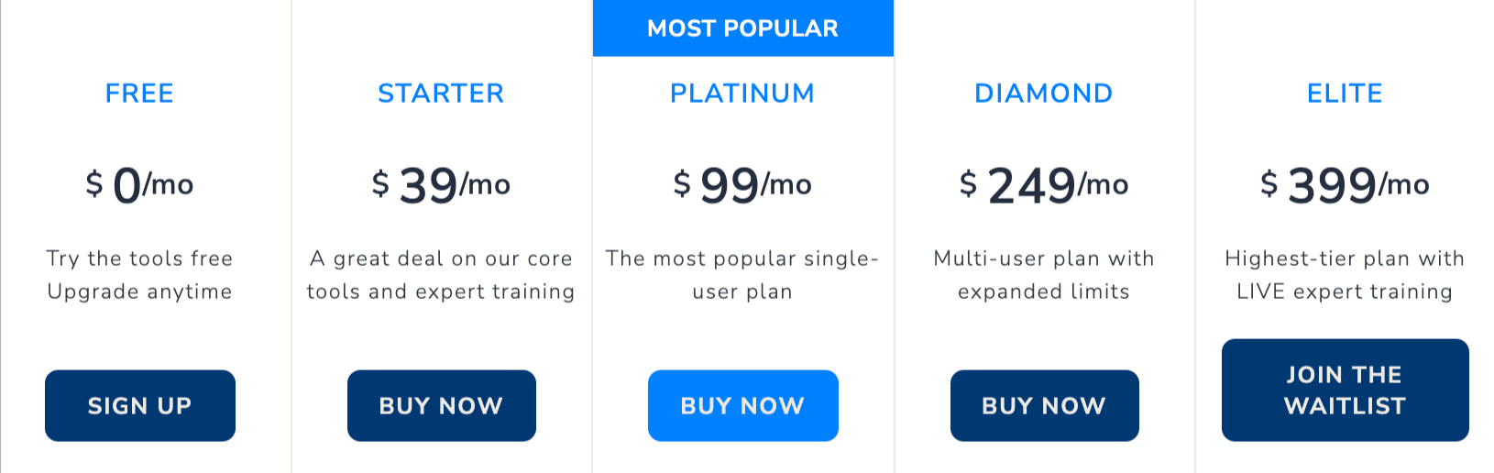
Task: Click the 'Multi-user plan with expanded limits' text
Action: pos(1044,275)
